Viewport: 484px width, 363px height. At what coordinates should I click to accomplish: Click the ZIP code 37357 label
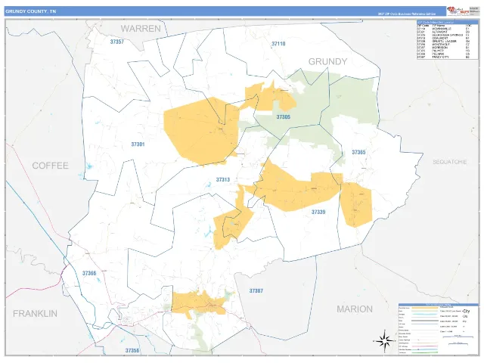117,42
